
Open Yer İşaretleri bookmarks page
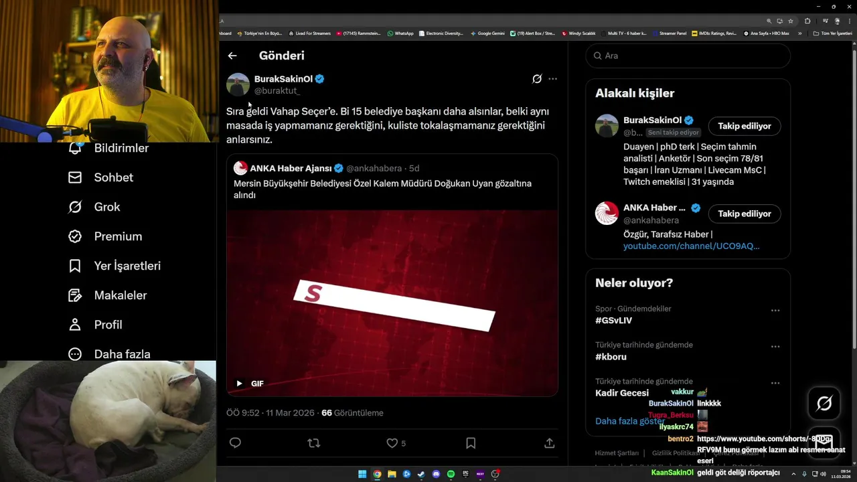[114, 266]
